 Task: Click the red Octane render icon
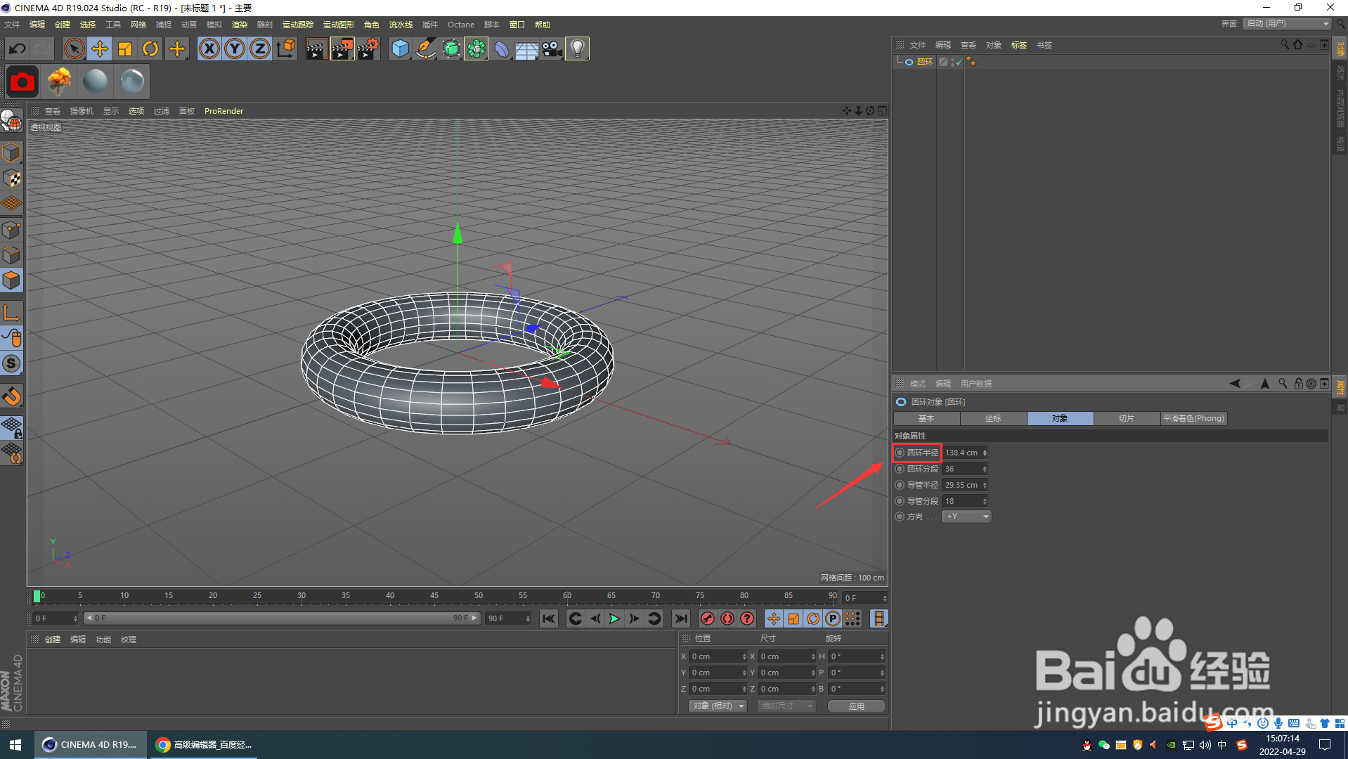coord(22,82)
